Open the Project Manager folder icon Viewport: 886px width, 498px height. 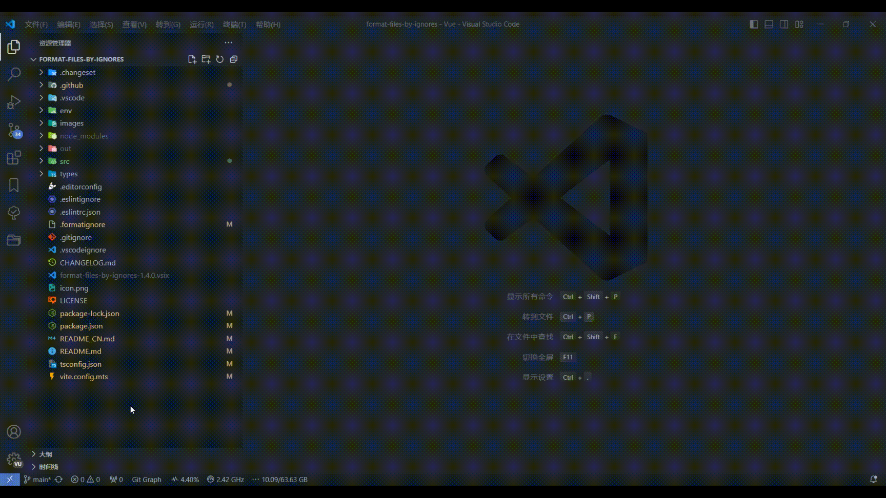14,240
